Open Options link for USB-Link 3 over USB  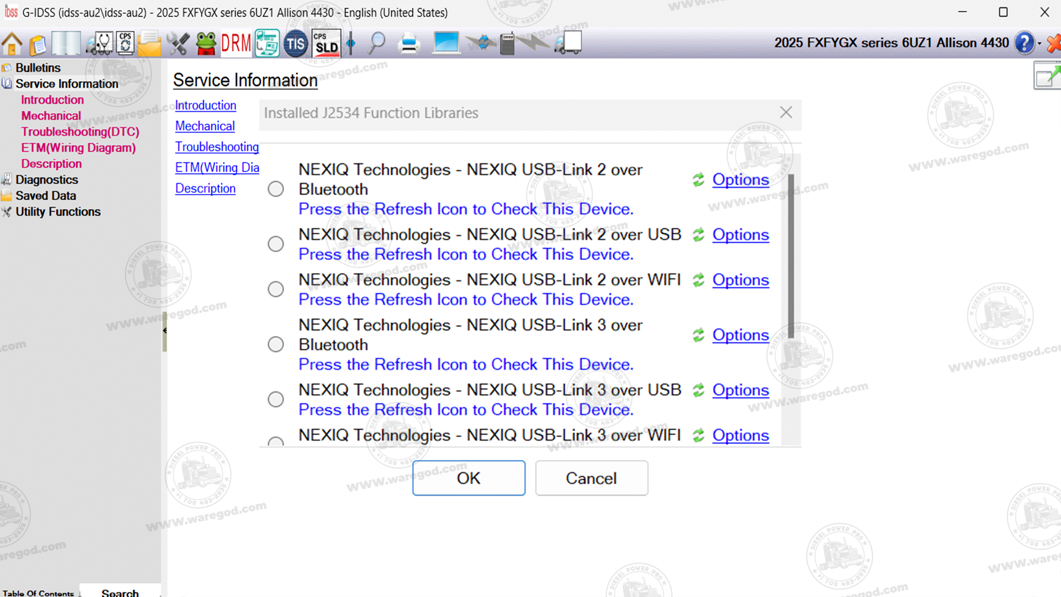pyautogui.click(x=740, y=390)
